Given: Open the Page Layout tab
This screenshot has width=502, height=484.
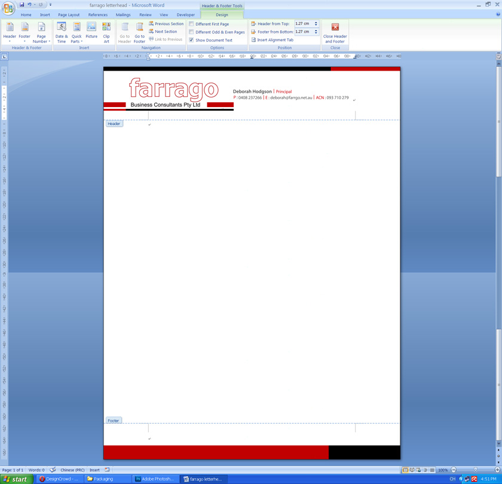Looking at the screenshot, I should pyautogui.click(x=69, y=15).
